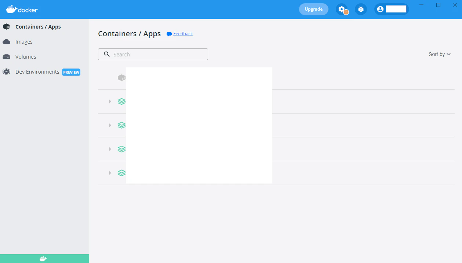462x263 pixels.
Task: Open the account menu with user avatar
Action: point(392,9)
